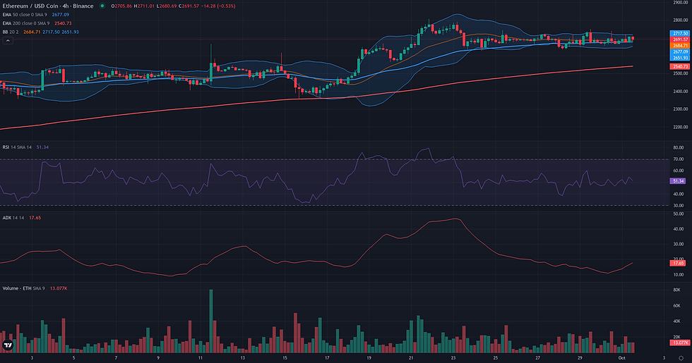Screen dimensions: 692x363
Task: Click the 2717.50 blue price scale label
Action: click(680, 34)
